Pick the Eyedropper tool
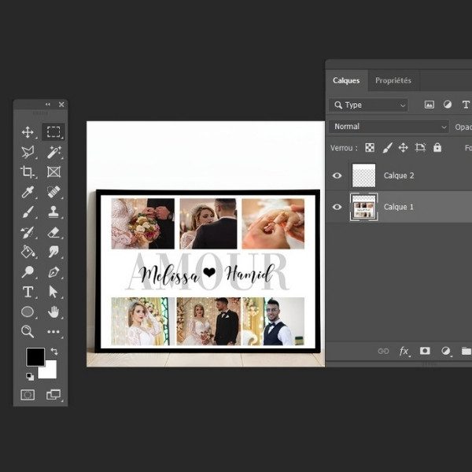472x472 pixels. (28, 192)
